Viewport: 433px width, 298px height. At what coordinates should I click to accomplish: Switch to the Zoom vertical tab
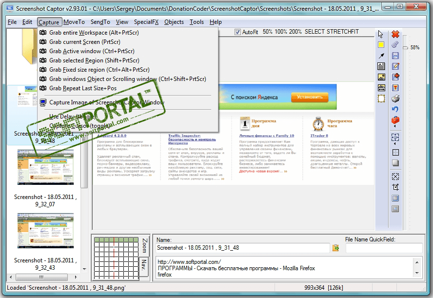pyautogui.click(x=145, y=246)
